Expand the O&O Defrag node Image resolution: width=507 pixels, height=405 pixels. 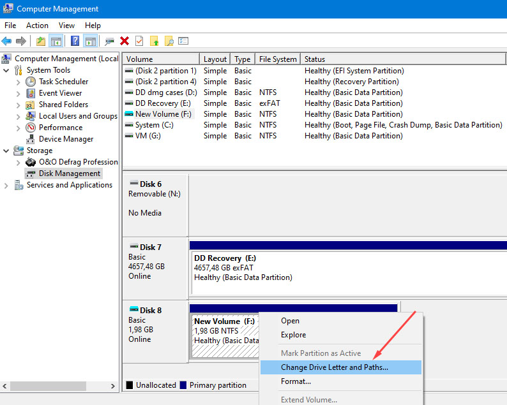pos(18,163)
